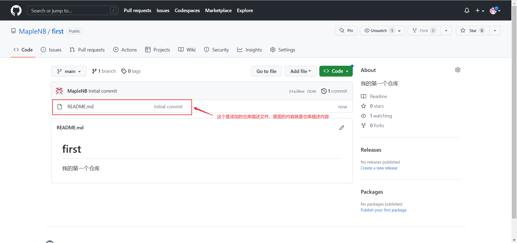Click Marketplace in top navigation

coord(218,11)
